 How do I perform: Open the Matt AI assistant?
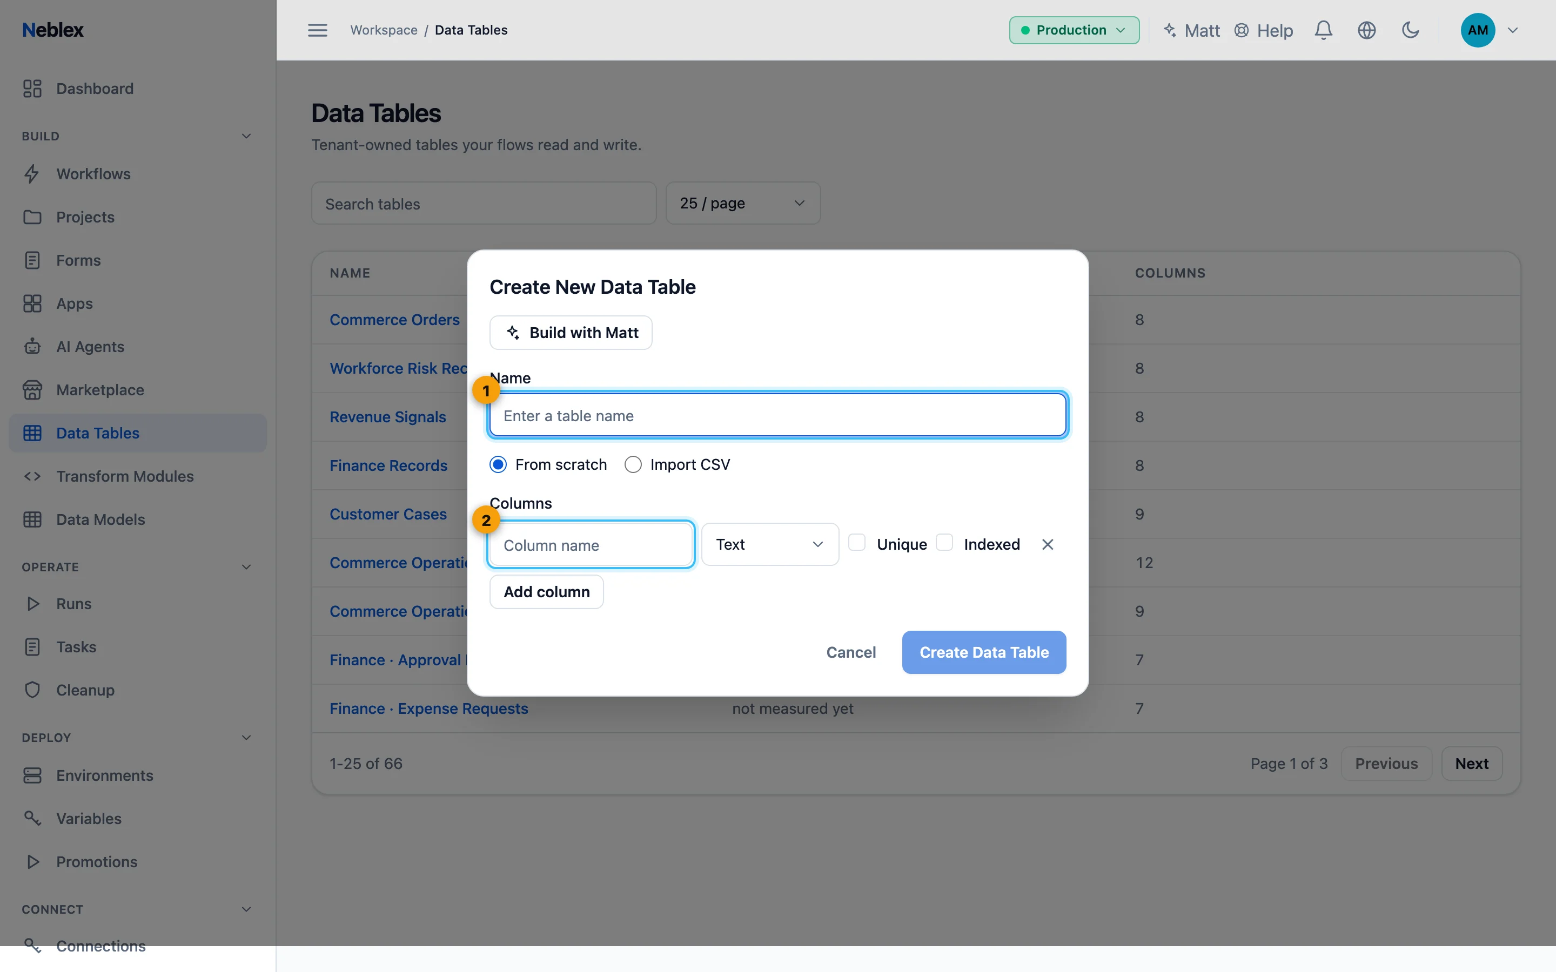[x=1191, y=30]
